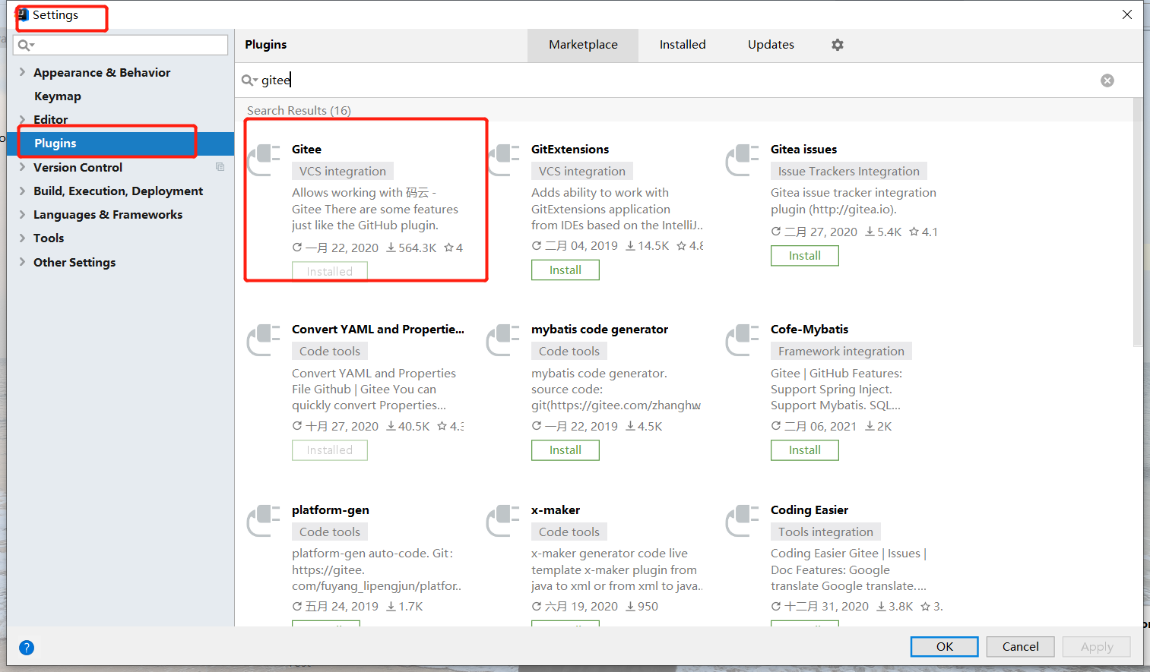The image size is (1150, 672).
Task: Open the Gitea issues plugin title
Action: 803,150
